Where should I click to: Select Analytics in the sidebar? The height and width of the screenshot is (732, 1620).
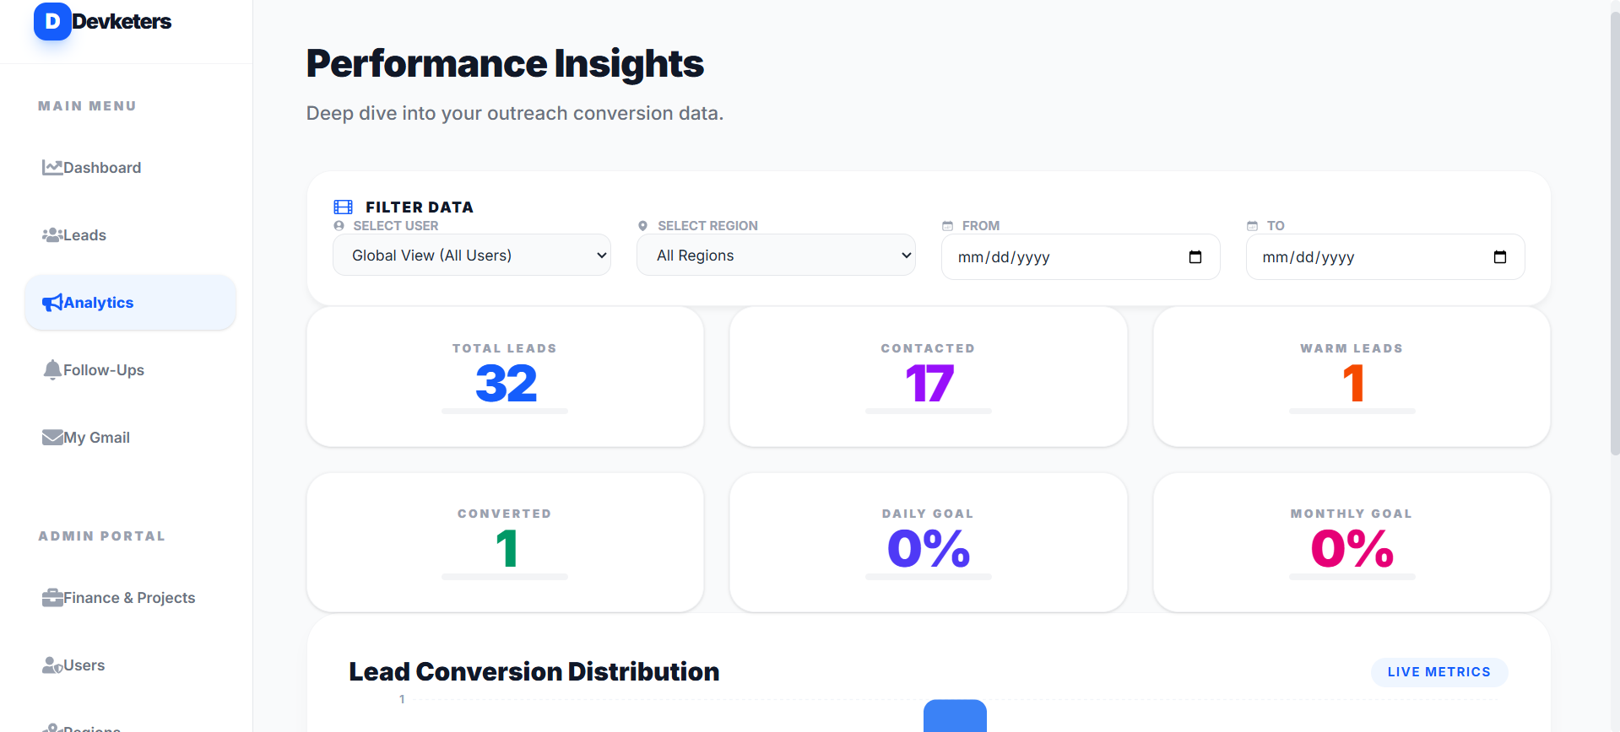pos(130,303)
